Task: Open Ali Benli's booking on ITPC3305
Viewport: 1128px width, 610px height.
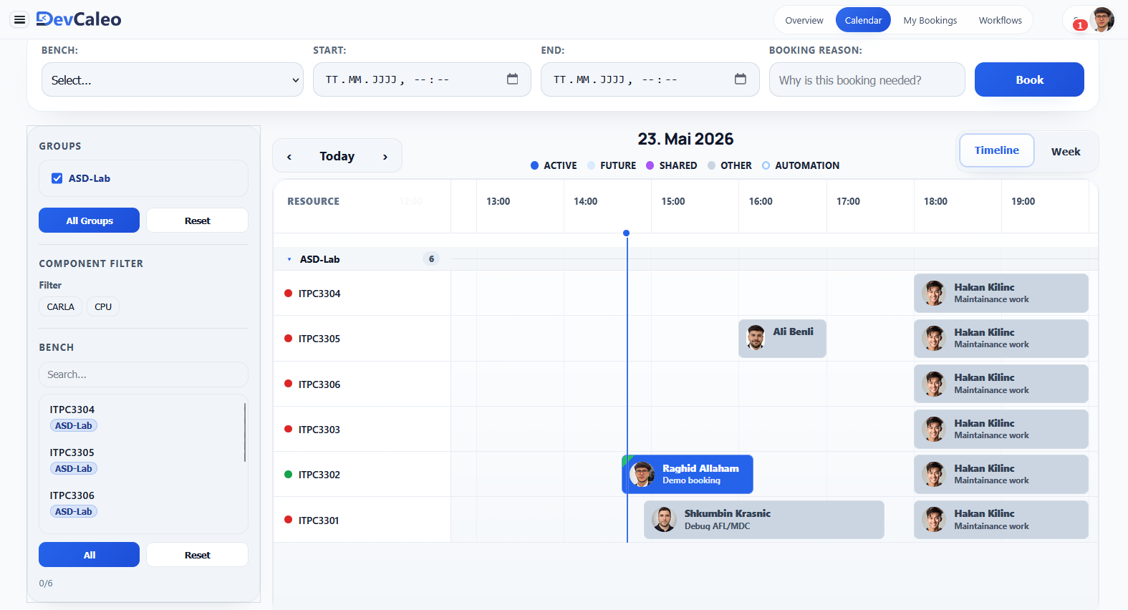Action: tap(782, 339)
